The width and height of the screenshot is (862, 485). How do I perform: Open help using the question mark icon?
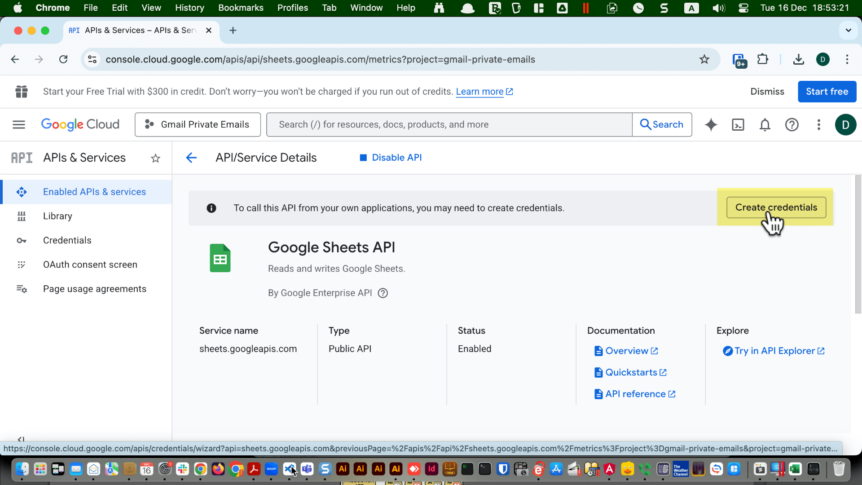(792, 124)
